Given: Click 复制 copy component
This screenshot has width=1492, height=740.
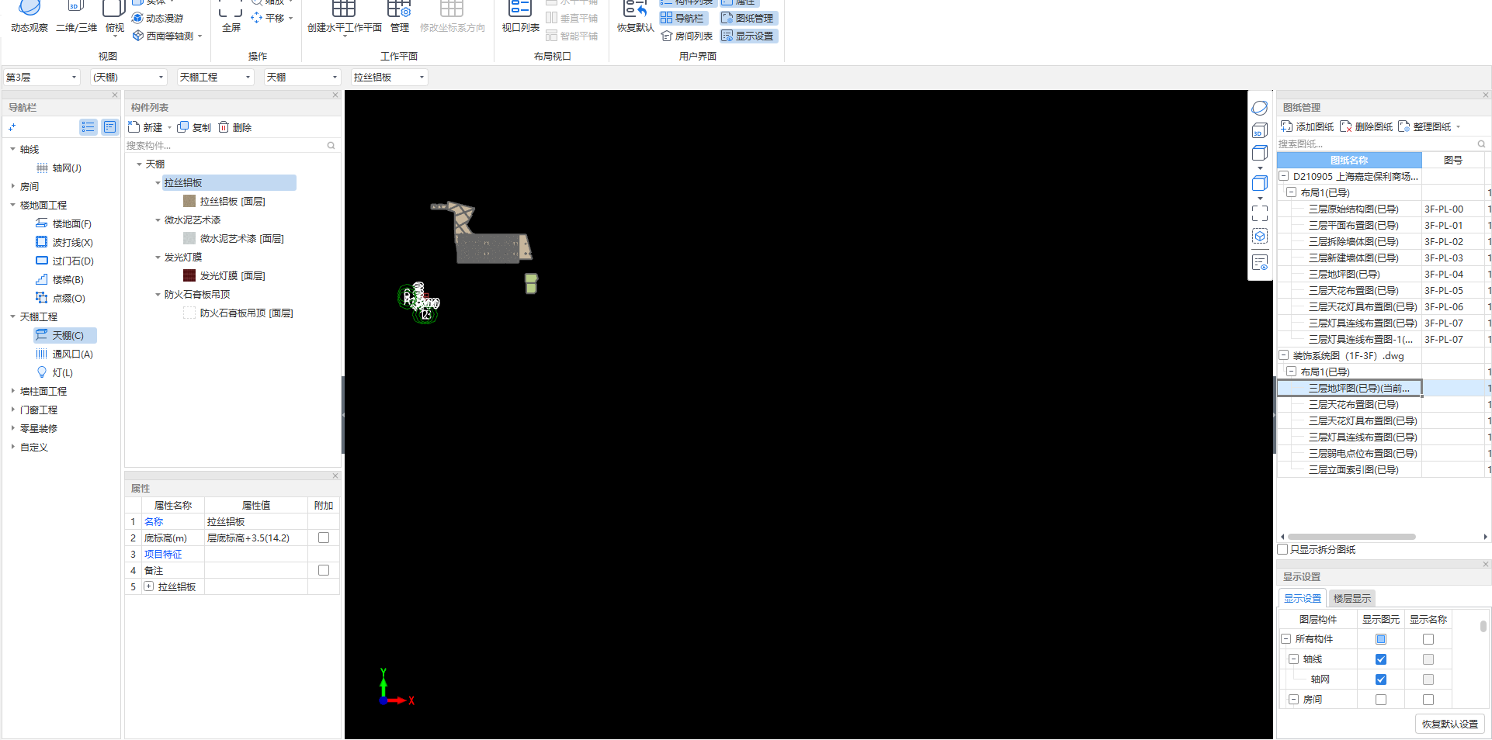Looking at the screenshot, I should point(194,127).
